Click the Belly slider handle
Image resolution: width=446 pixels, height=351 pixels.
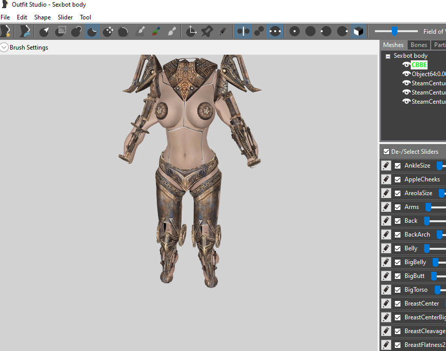click(x=427, y=248)
